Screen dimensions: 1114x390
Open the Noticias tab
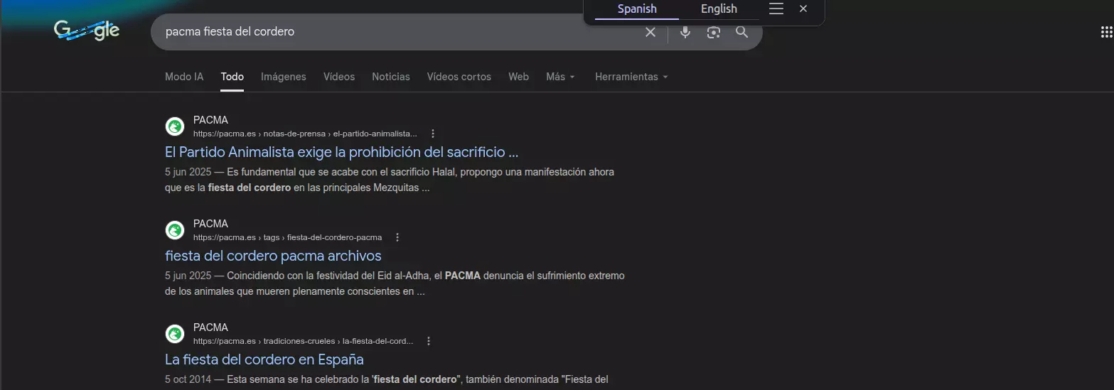[x=391, y=77]
